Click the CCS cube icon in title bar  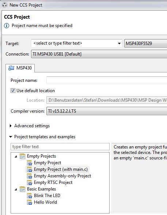(x=5, y=5)
